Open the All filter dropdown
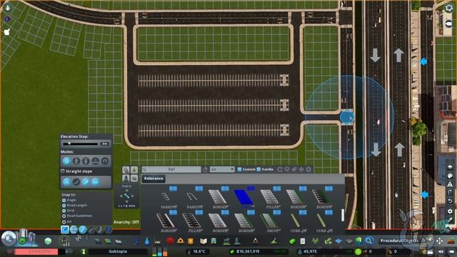Image resolution: width=457 pixels, height=257 pixels. 222,169
